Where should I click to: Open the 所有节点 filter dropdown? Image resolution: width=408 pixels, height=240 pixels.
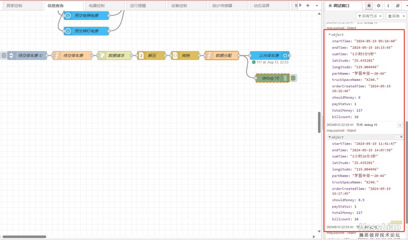369,16
